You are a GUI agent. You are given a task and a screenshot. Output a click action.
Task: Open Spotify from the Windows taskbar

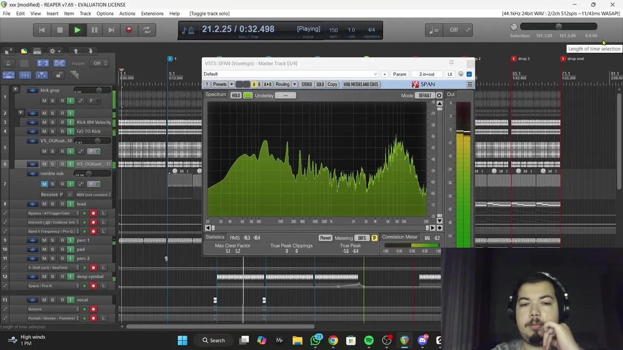[x=369, y=340]
